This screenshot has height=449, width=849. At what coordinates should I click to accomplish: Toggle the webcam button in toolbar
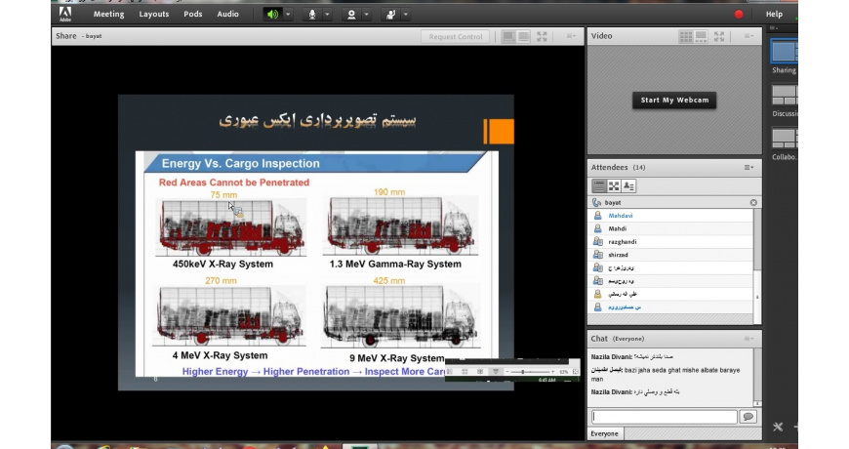[x=351, y=15]
